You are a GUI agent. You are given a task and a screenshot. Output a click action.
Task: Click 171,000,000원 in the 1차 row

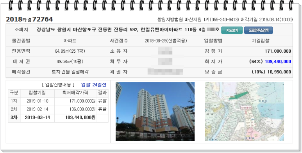(x=82, y=101)
